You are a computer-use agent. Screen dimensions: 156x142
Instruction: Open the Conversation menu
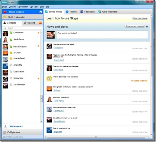[x=23, y=7]
